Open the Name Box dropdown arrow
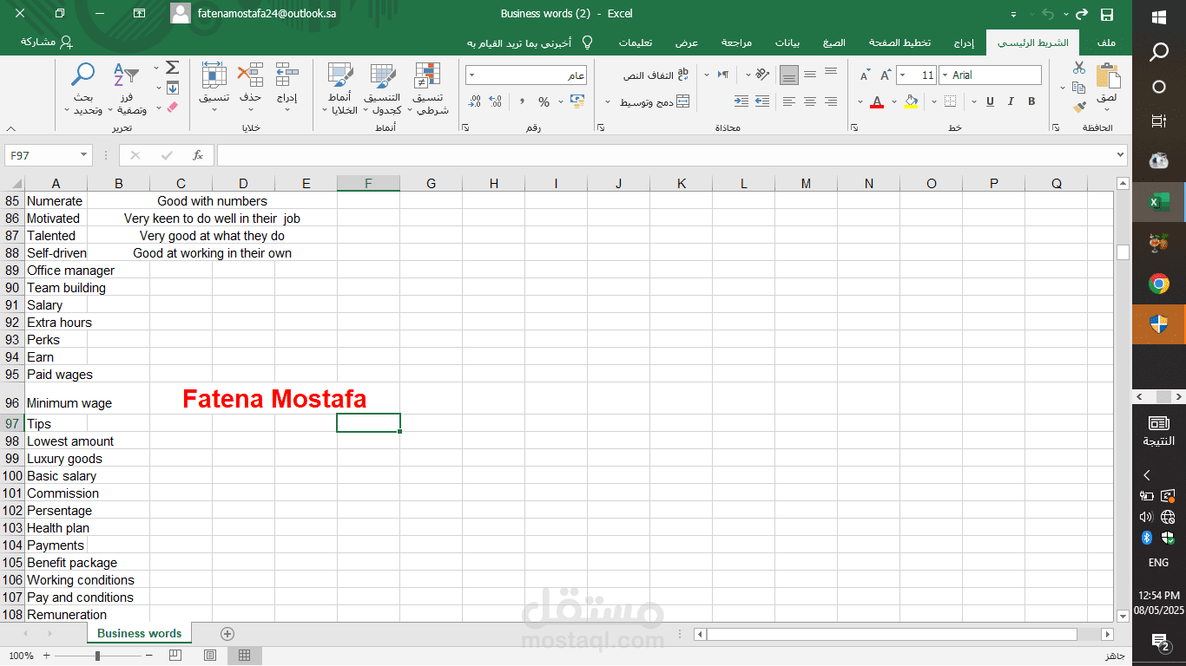 tap(84, 155)
